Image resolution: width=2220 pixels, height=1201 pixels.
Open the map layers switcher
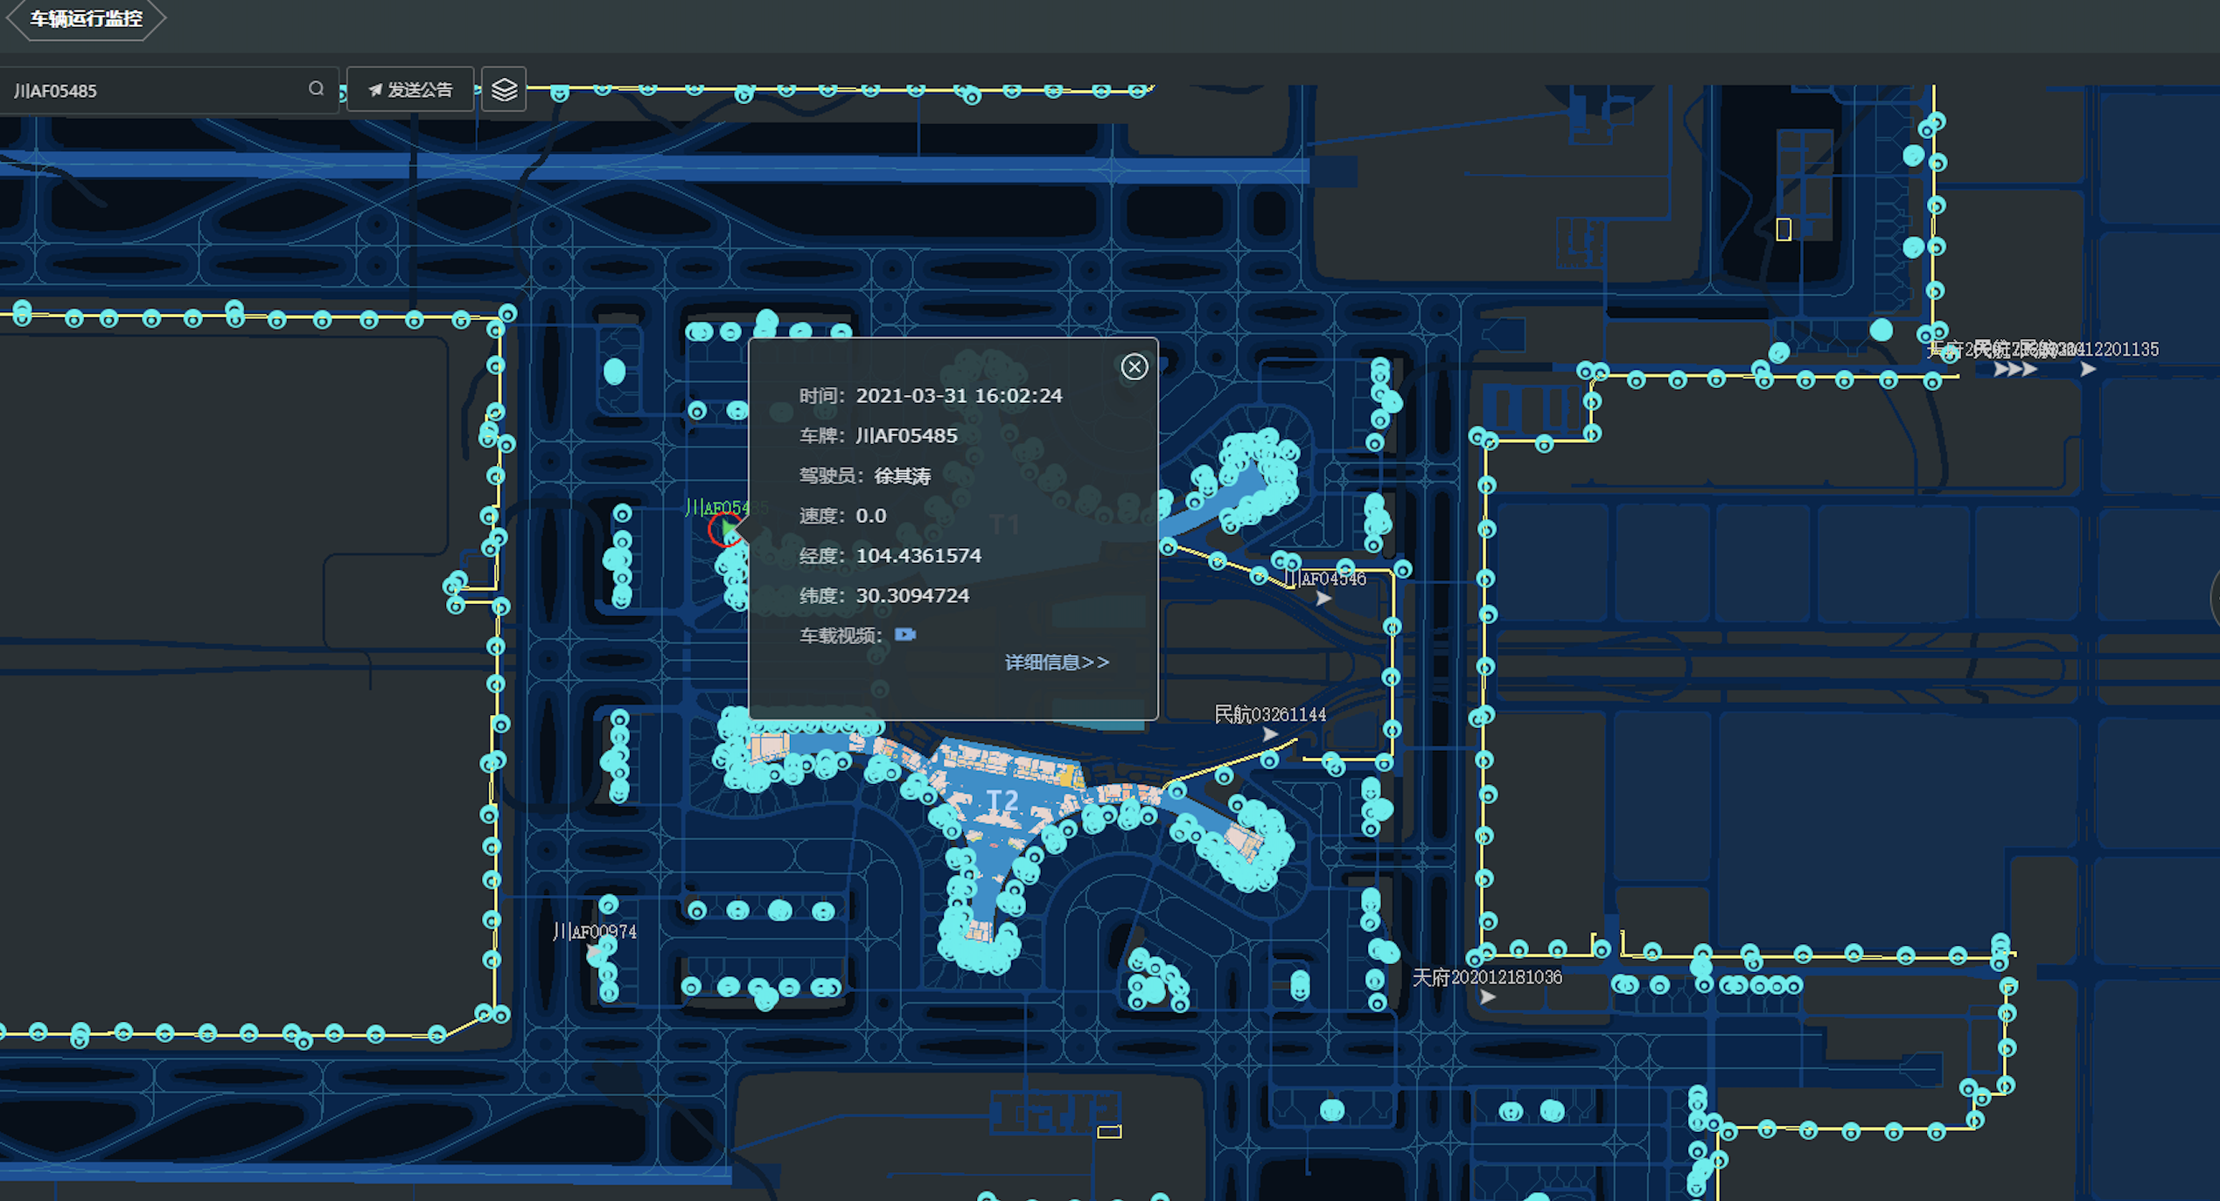click(504, 90)
